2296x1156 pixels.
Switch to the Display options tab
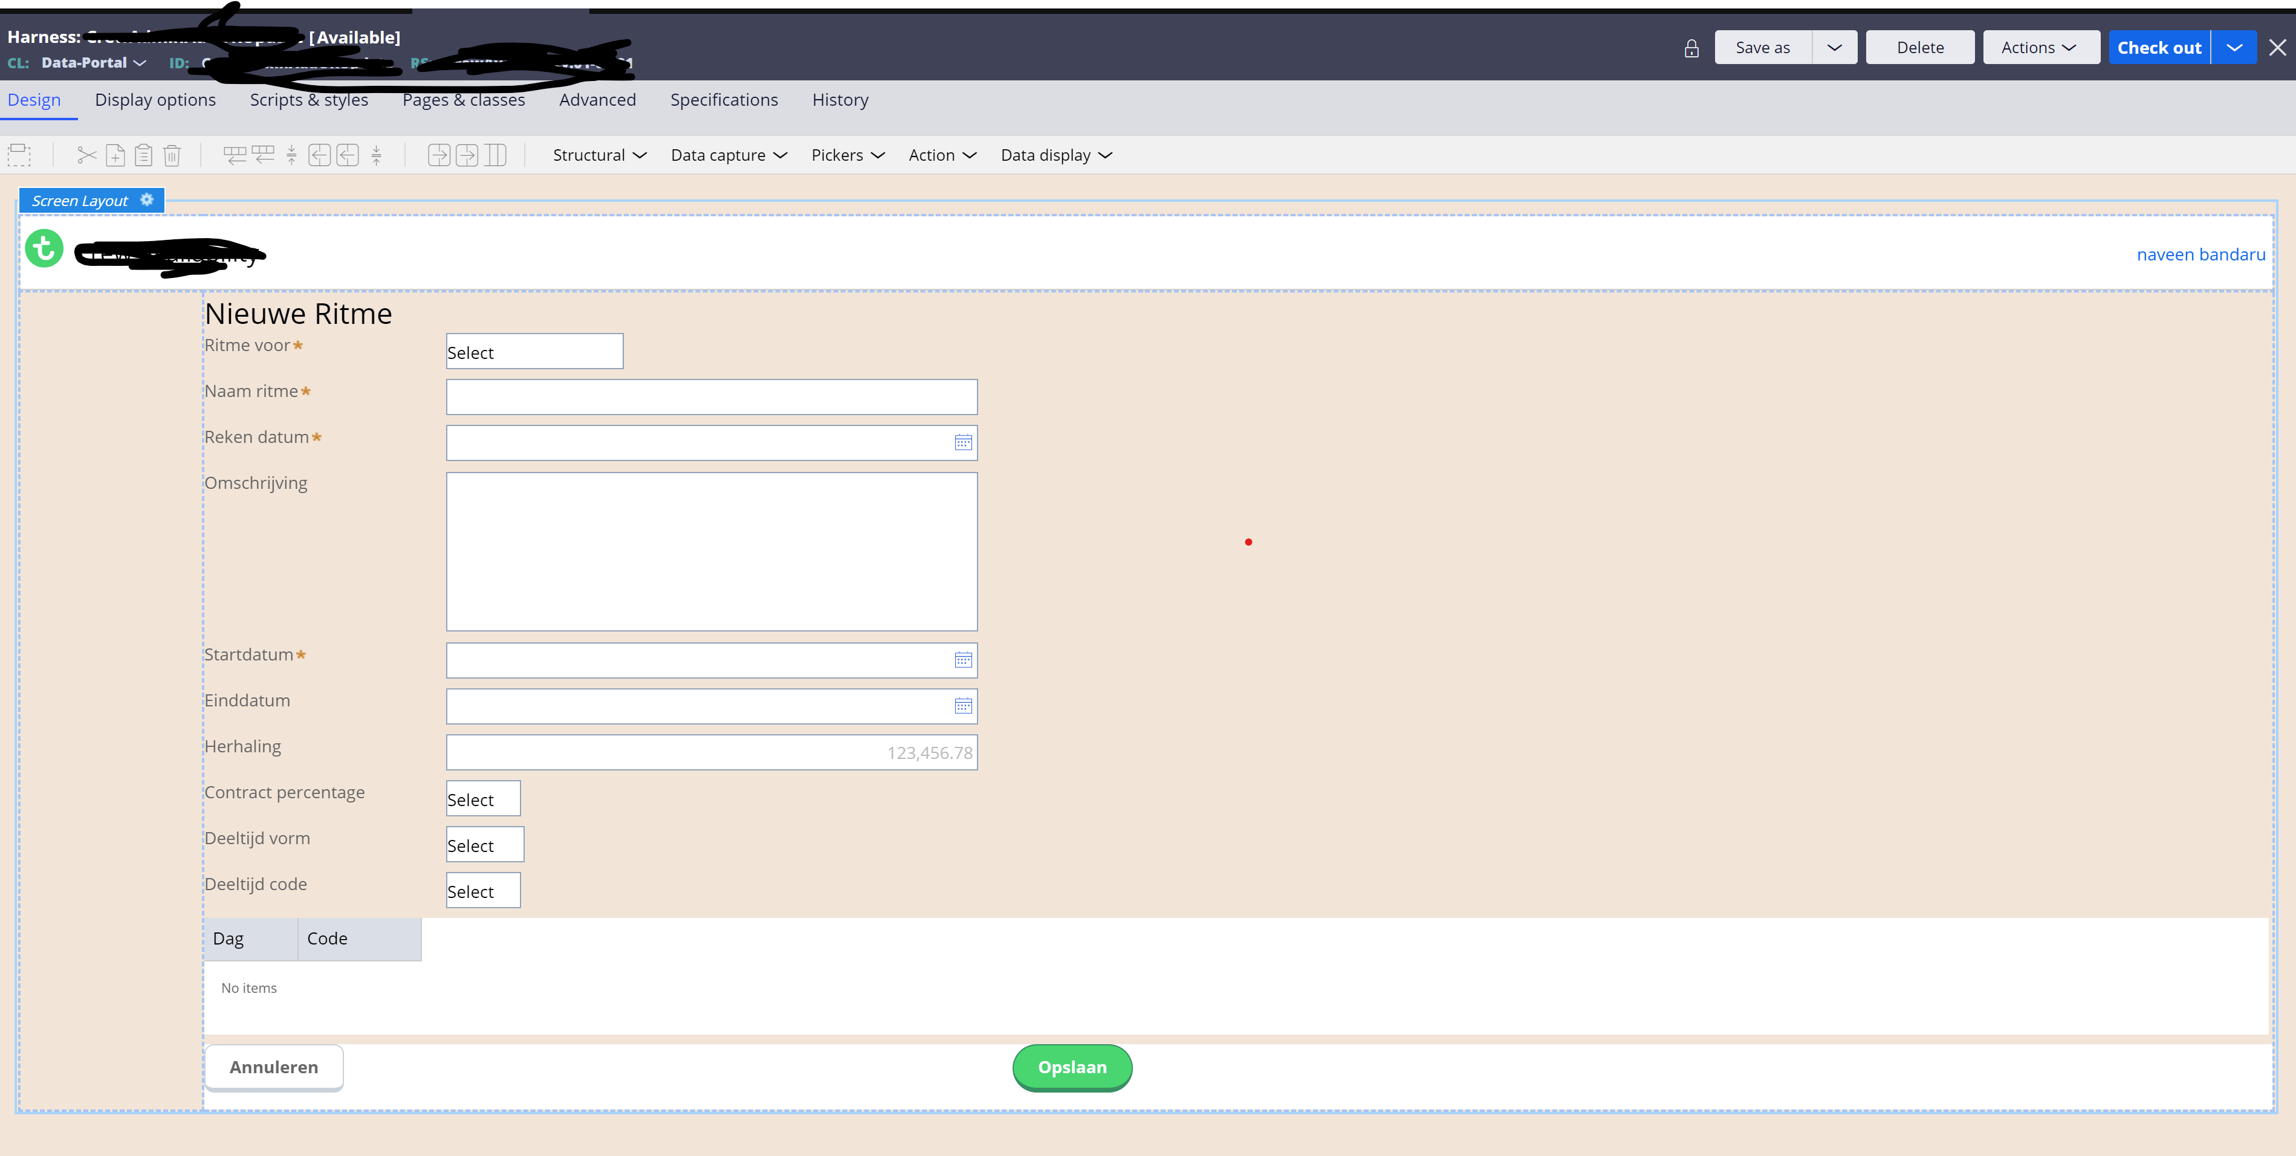[x=155, y=100]
